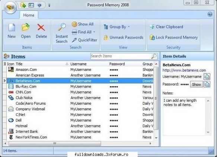Select the Club Nokia entry

(x=80, y=98)
